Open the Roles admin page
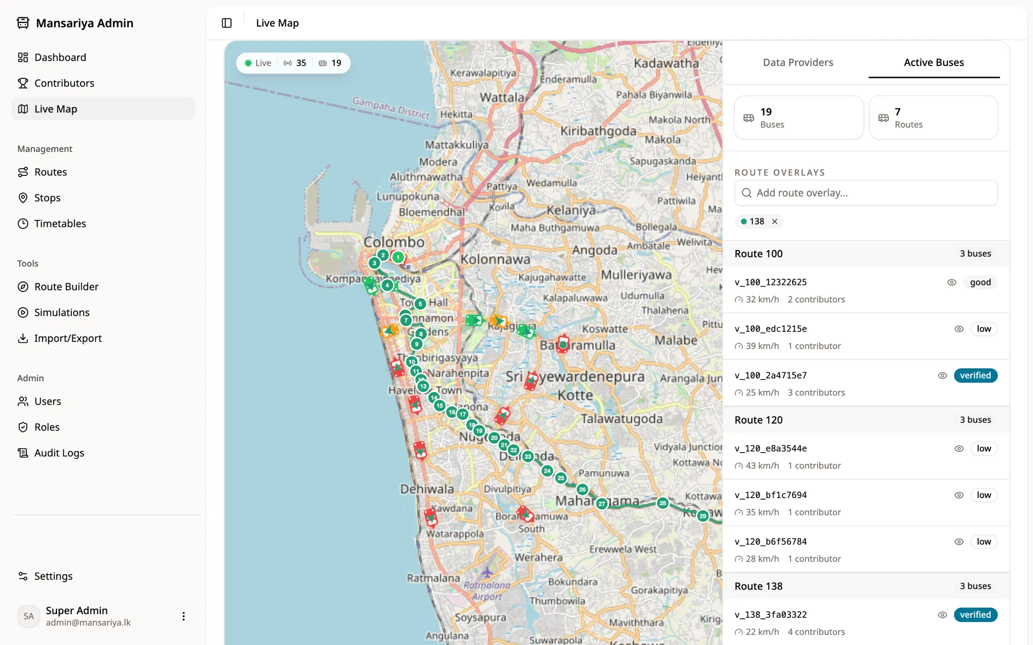 (x=103, y=427)
